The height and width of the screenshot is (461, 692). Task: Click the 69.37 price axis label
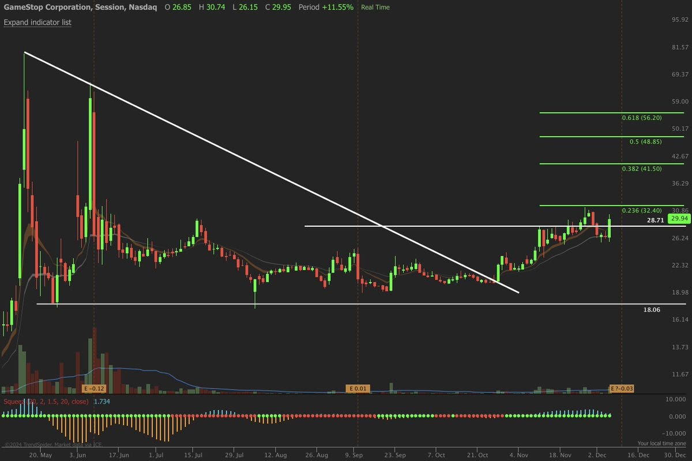point(680,74)
